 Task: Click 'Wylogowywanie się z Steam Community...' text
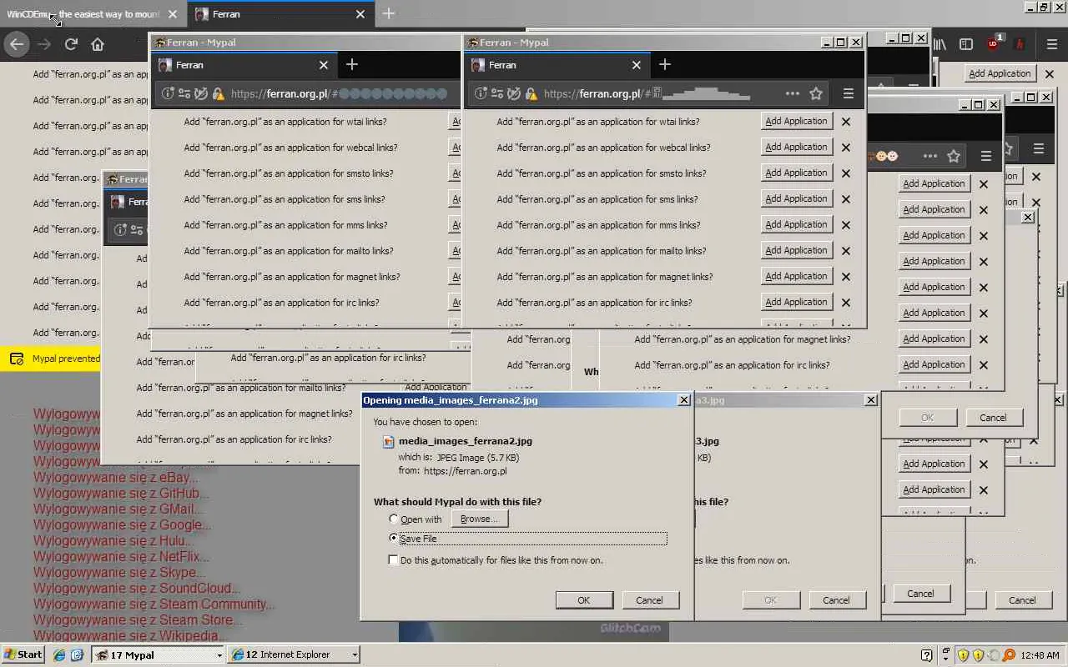(x=154, y=604)
